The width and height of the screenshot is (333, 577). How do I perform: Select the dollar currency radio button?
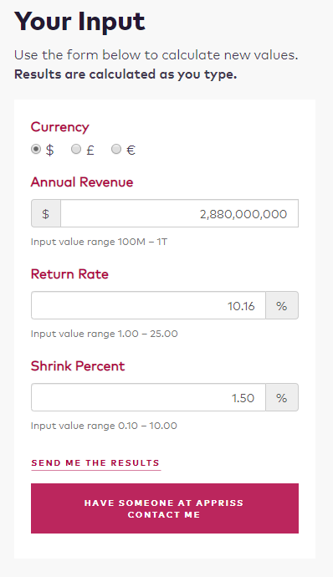[36, 149]
